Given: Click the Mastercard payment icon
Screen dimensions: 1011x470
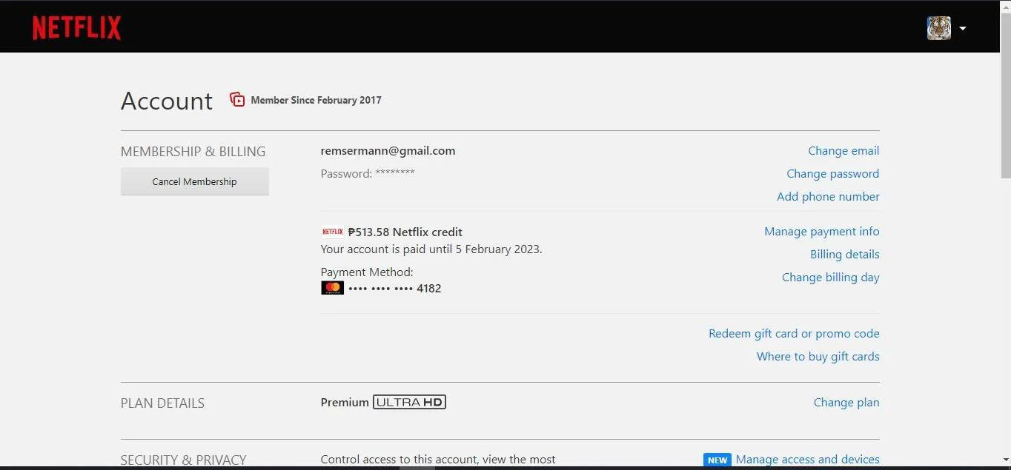Looking at the screenshot, I should 332,288.
